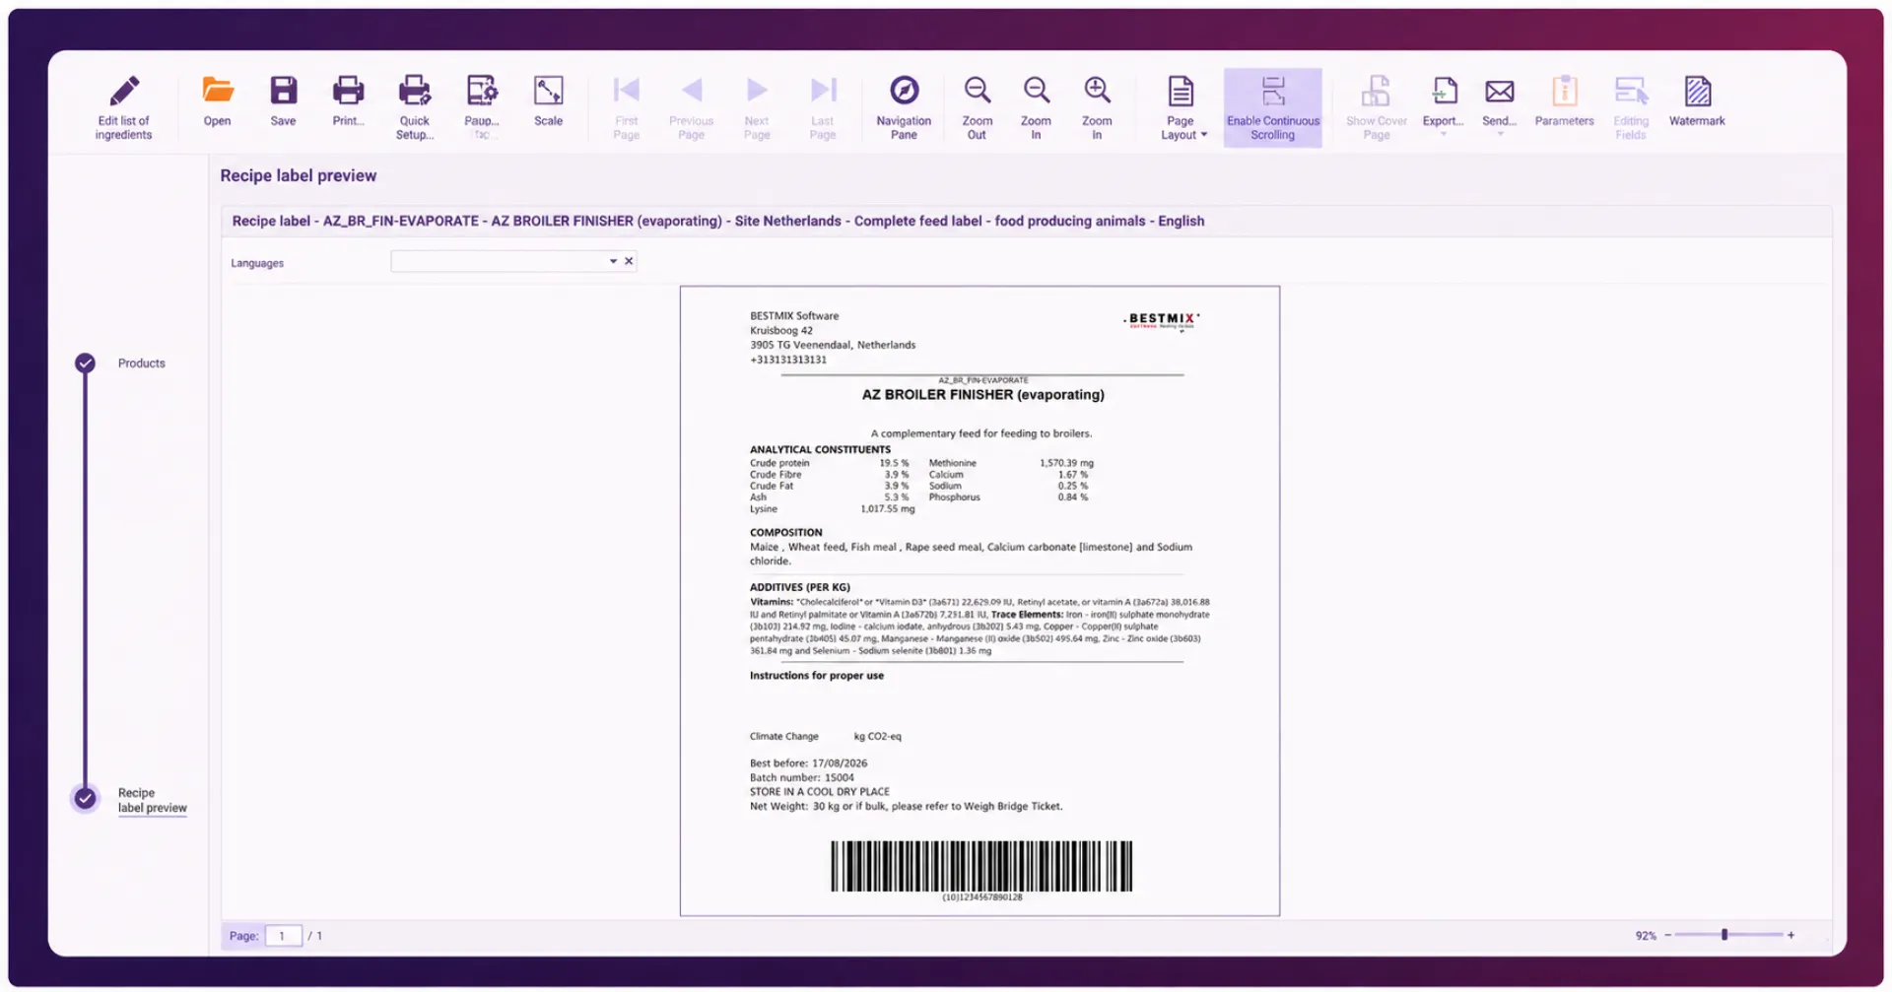Click the Page number input field
This screenshot has height=992, width=1892.
[283, 936]
